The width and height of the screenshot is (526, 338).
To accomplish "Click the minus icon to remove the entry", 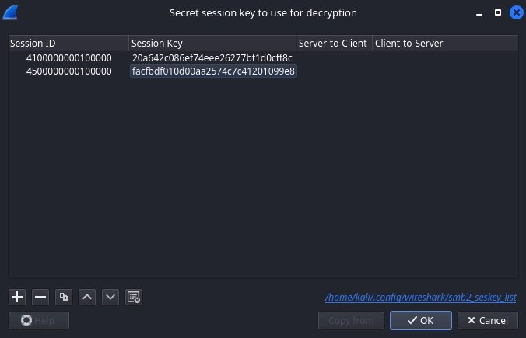I will pos(40,297).
